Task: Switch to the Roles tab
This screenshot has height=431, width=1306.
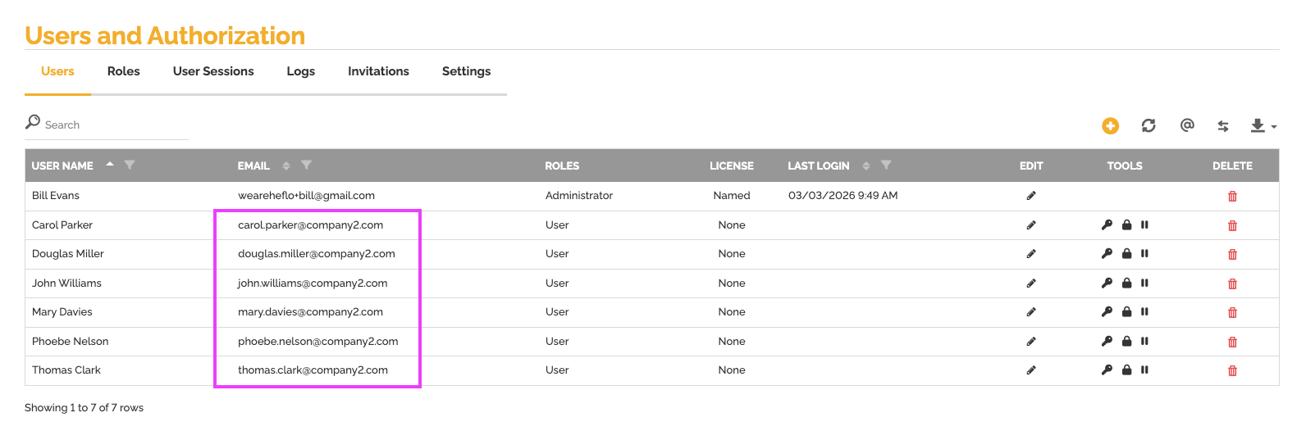Action: pyautogui.click(x=123, y=71)
